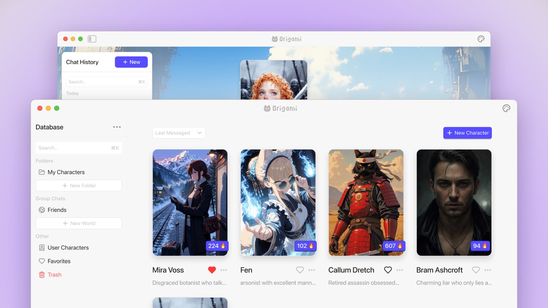The image size is (548, 308).
Task: Toggle favorite on Callum Dretch
Action: (x=388, y=270)
